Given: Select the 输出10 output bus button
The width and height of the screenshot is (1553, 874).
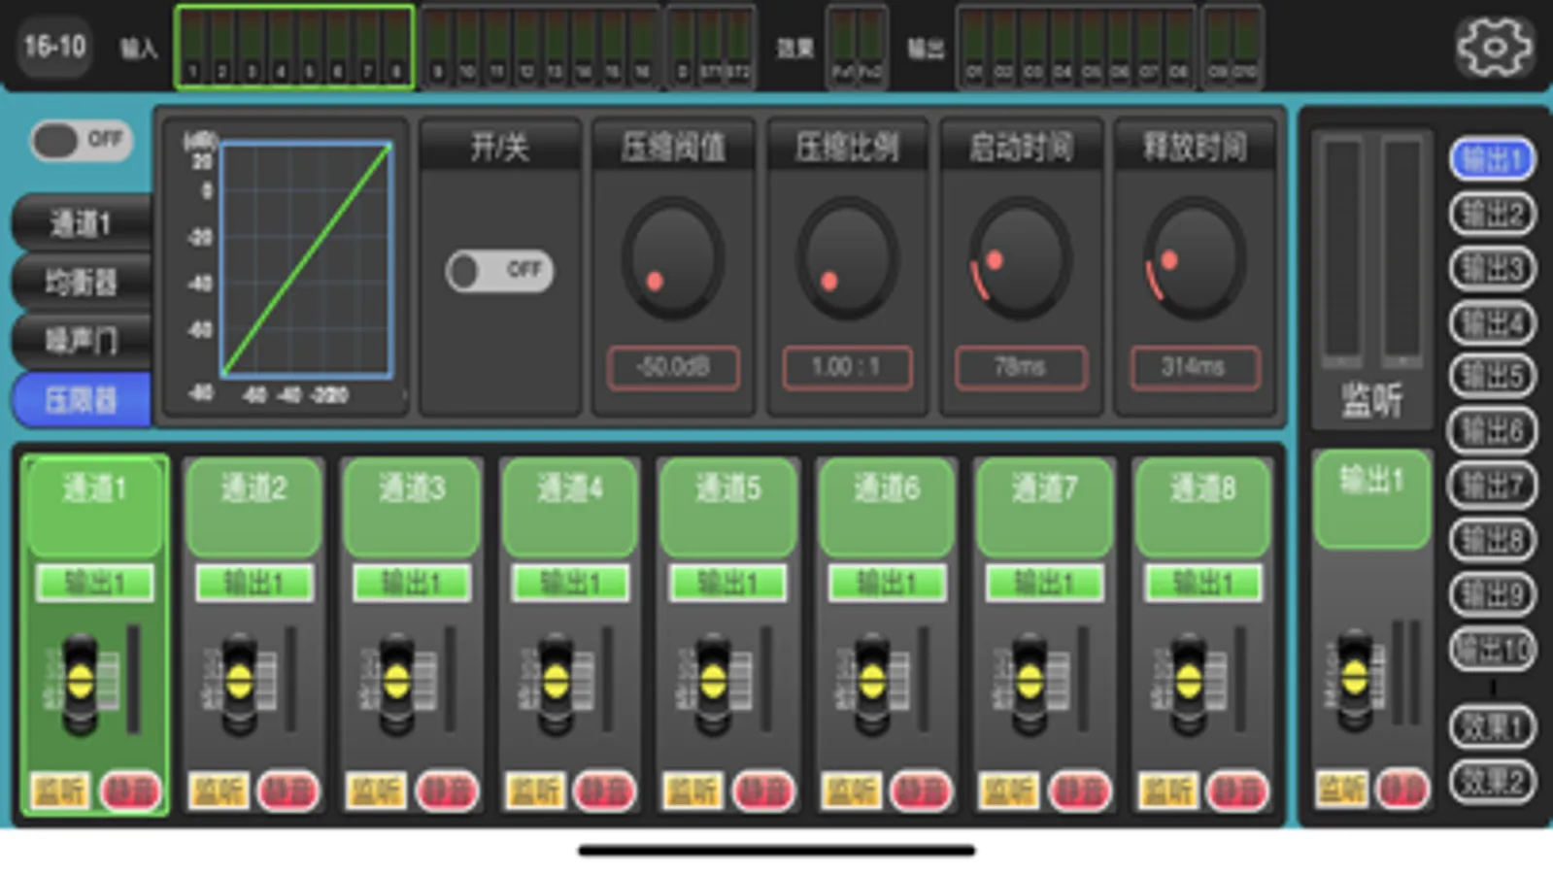Looking at the screenshot, I should [x=1493, y=648].
